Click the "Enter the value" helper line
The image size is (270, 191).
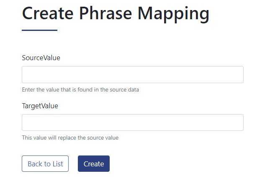[80, 90]
